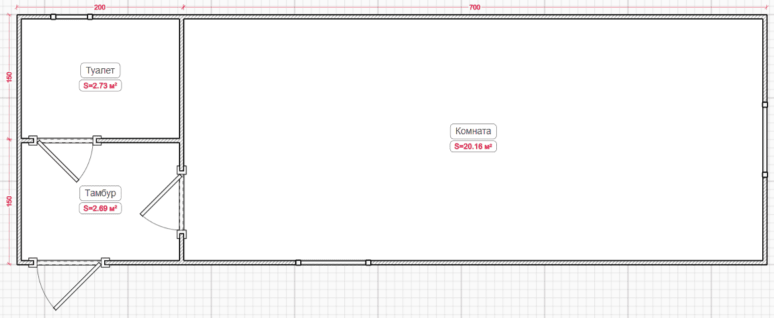Select the 700 top dimension label

(475, 8)
